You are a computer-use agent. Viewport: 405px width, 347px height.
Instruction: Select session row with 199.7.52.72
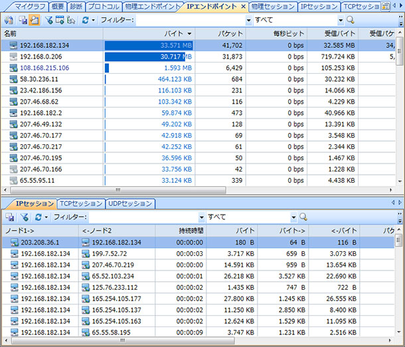click(x=110, y=254)
